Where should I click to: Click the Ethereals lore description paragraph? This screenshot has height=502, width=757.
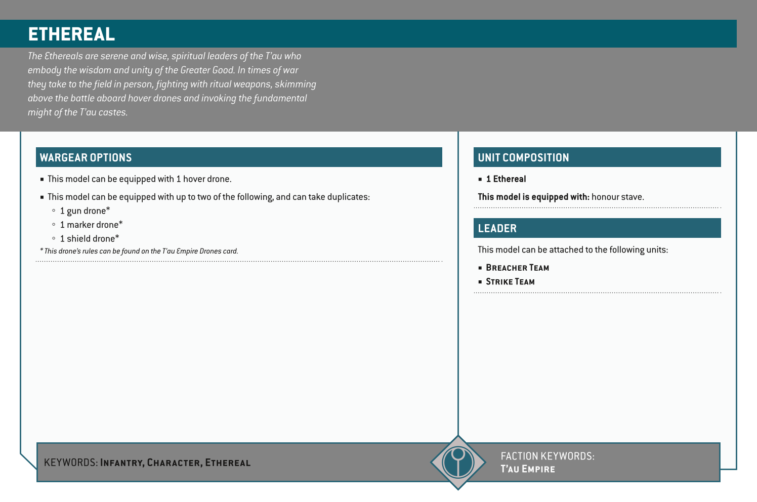click(x=172, y=84)
